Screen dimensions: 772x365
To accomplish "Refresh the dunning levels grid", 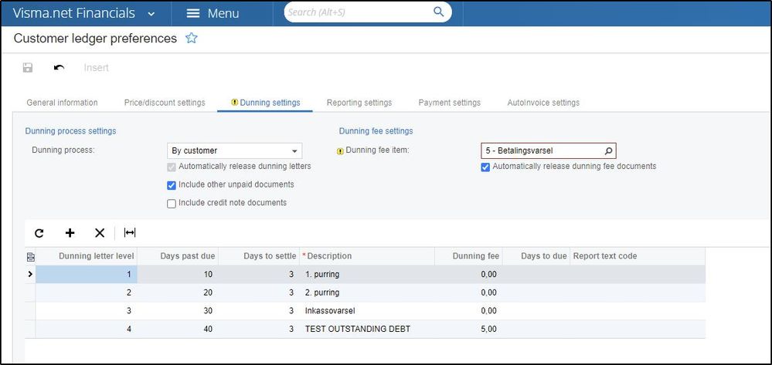I will tap(39, 232).
